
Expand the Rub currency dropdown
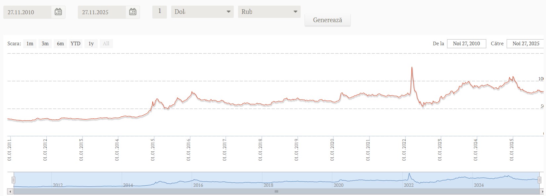[269, 12]
